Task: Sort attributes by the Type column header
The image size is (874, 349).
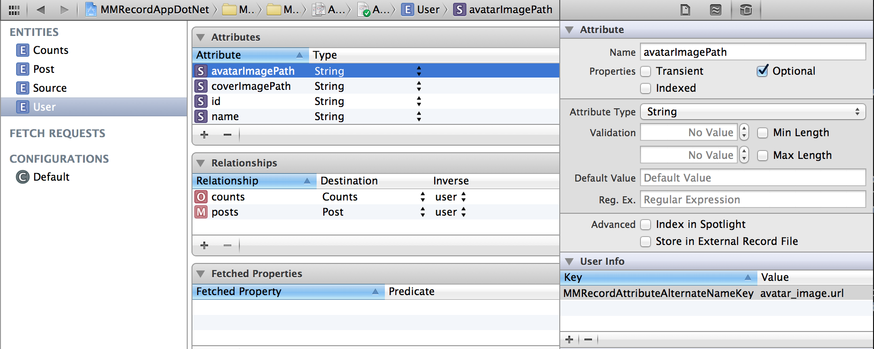Action: coord(325,55)
